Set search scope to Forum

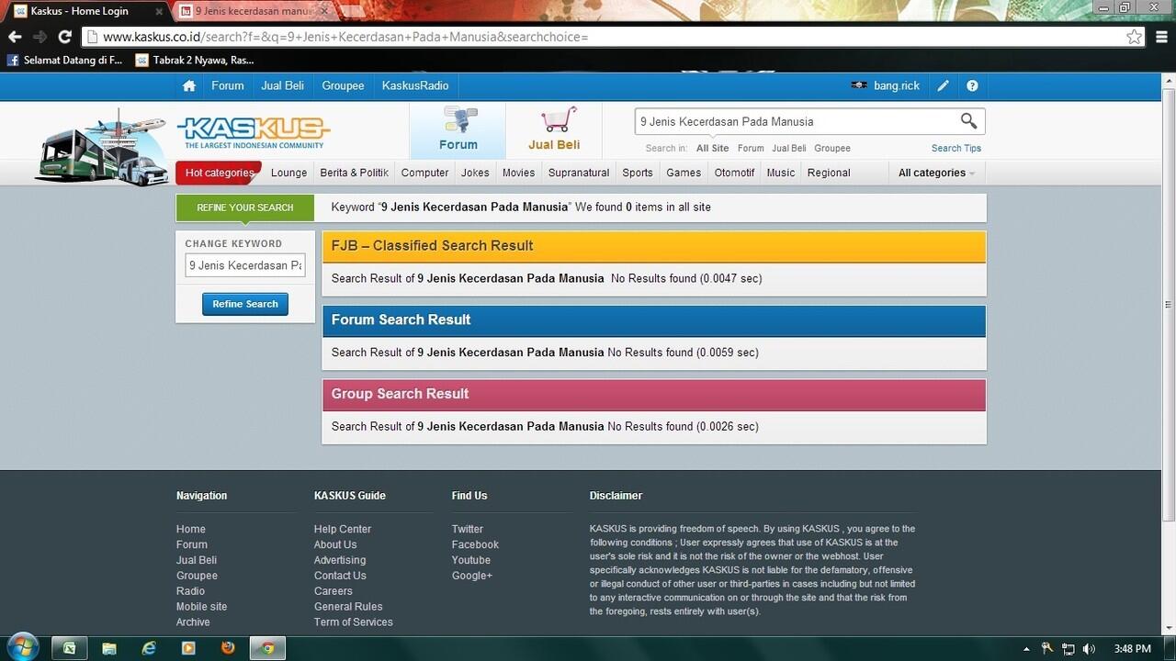click(x=751, y=148)
